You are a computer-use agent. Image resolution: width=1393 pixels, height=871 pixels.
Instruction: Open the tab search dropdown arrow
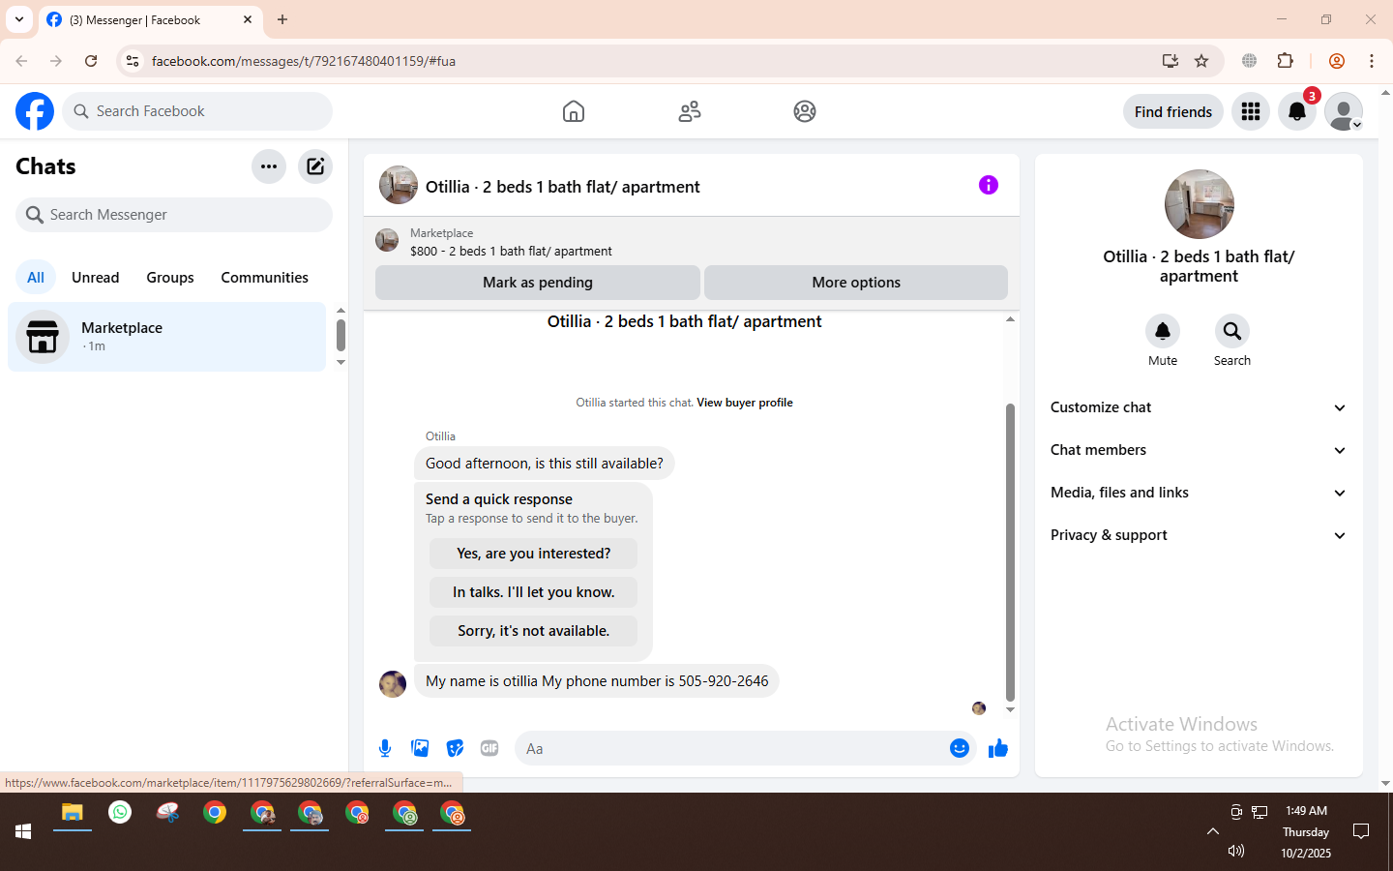coord(19,19)
